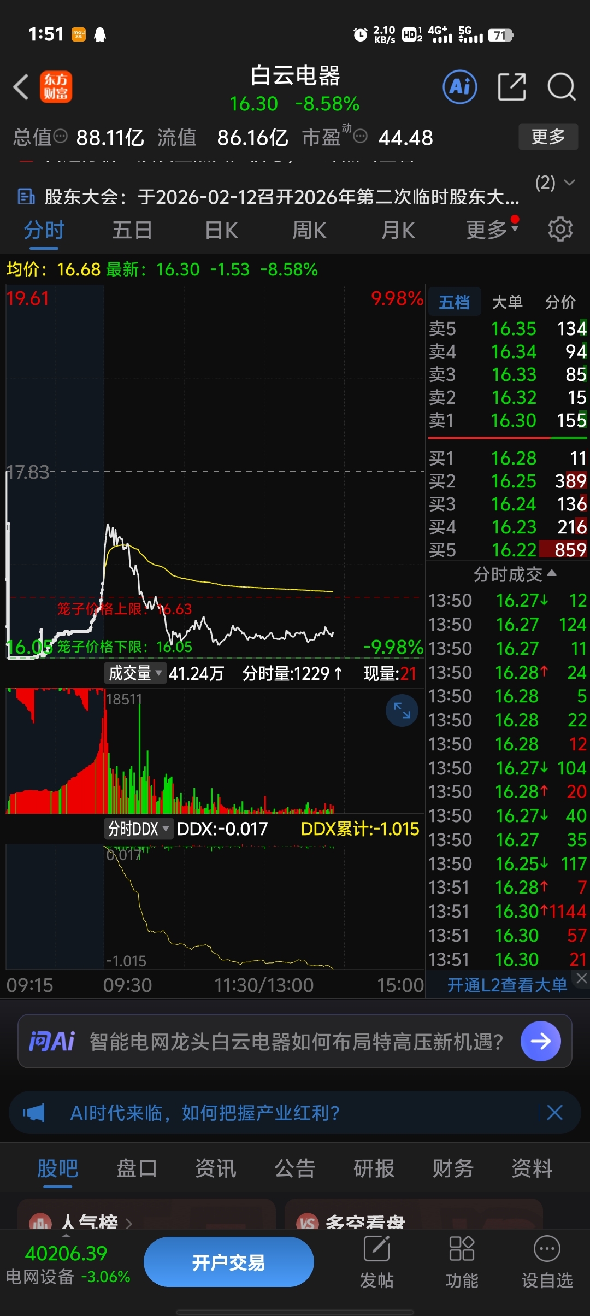The image size is (590, 1316).
Task: Tap the 买1 16.28 order row
Action: (508, 458)
